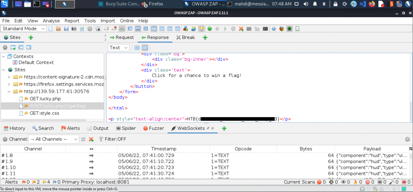Click the Snapshot Session icon
Screen dimensions: 413x192
pos(74,29)
